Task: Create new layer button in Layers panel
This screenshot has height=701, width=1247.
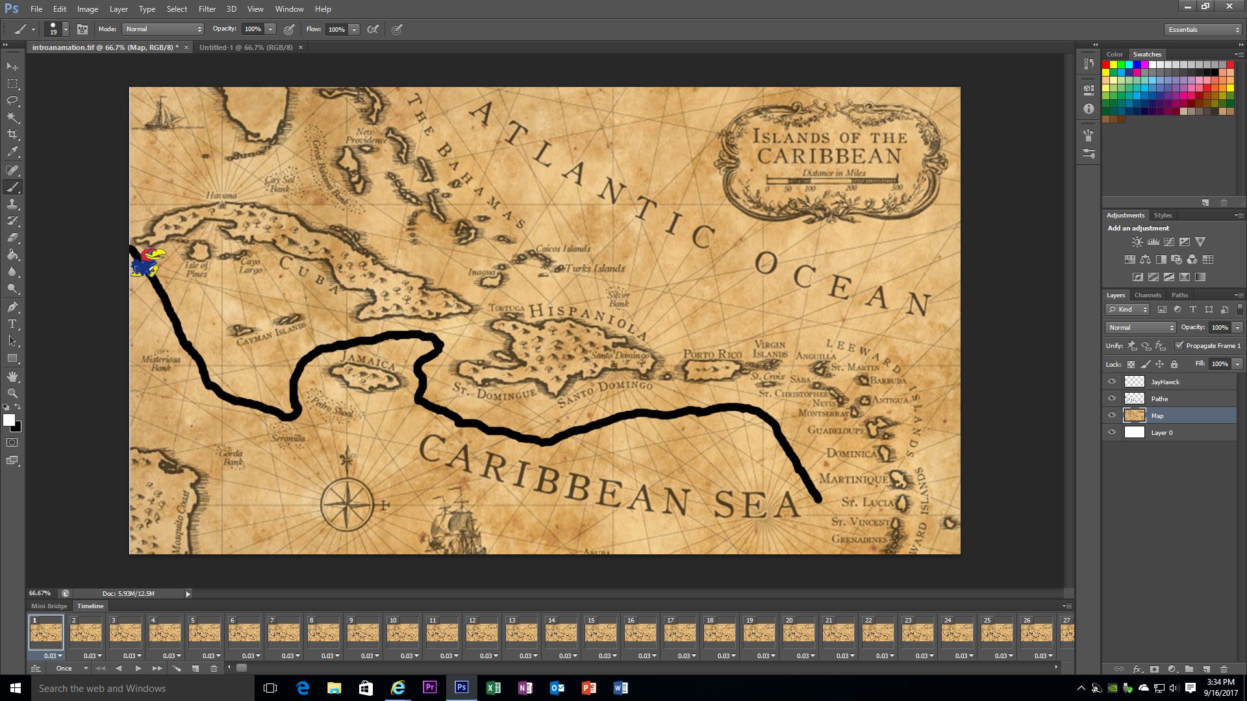Action: [1206, 669]
